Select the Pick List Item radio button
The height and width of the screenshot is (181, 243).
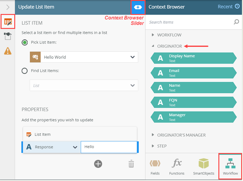click(x=25, y=42)
